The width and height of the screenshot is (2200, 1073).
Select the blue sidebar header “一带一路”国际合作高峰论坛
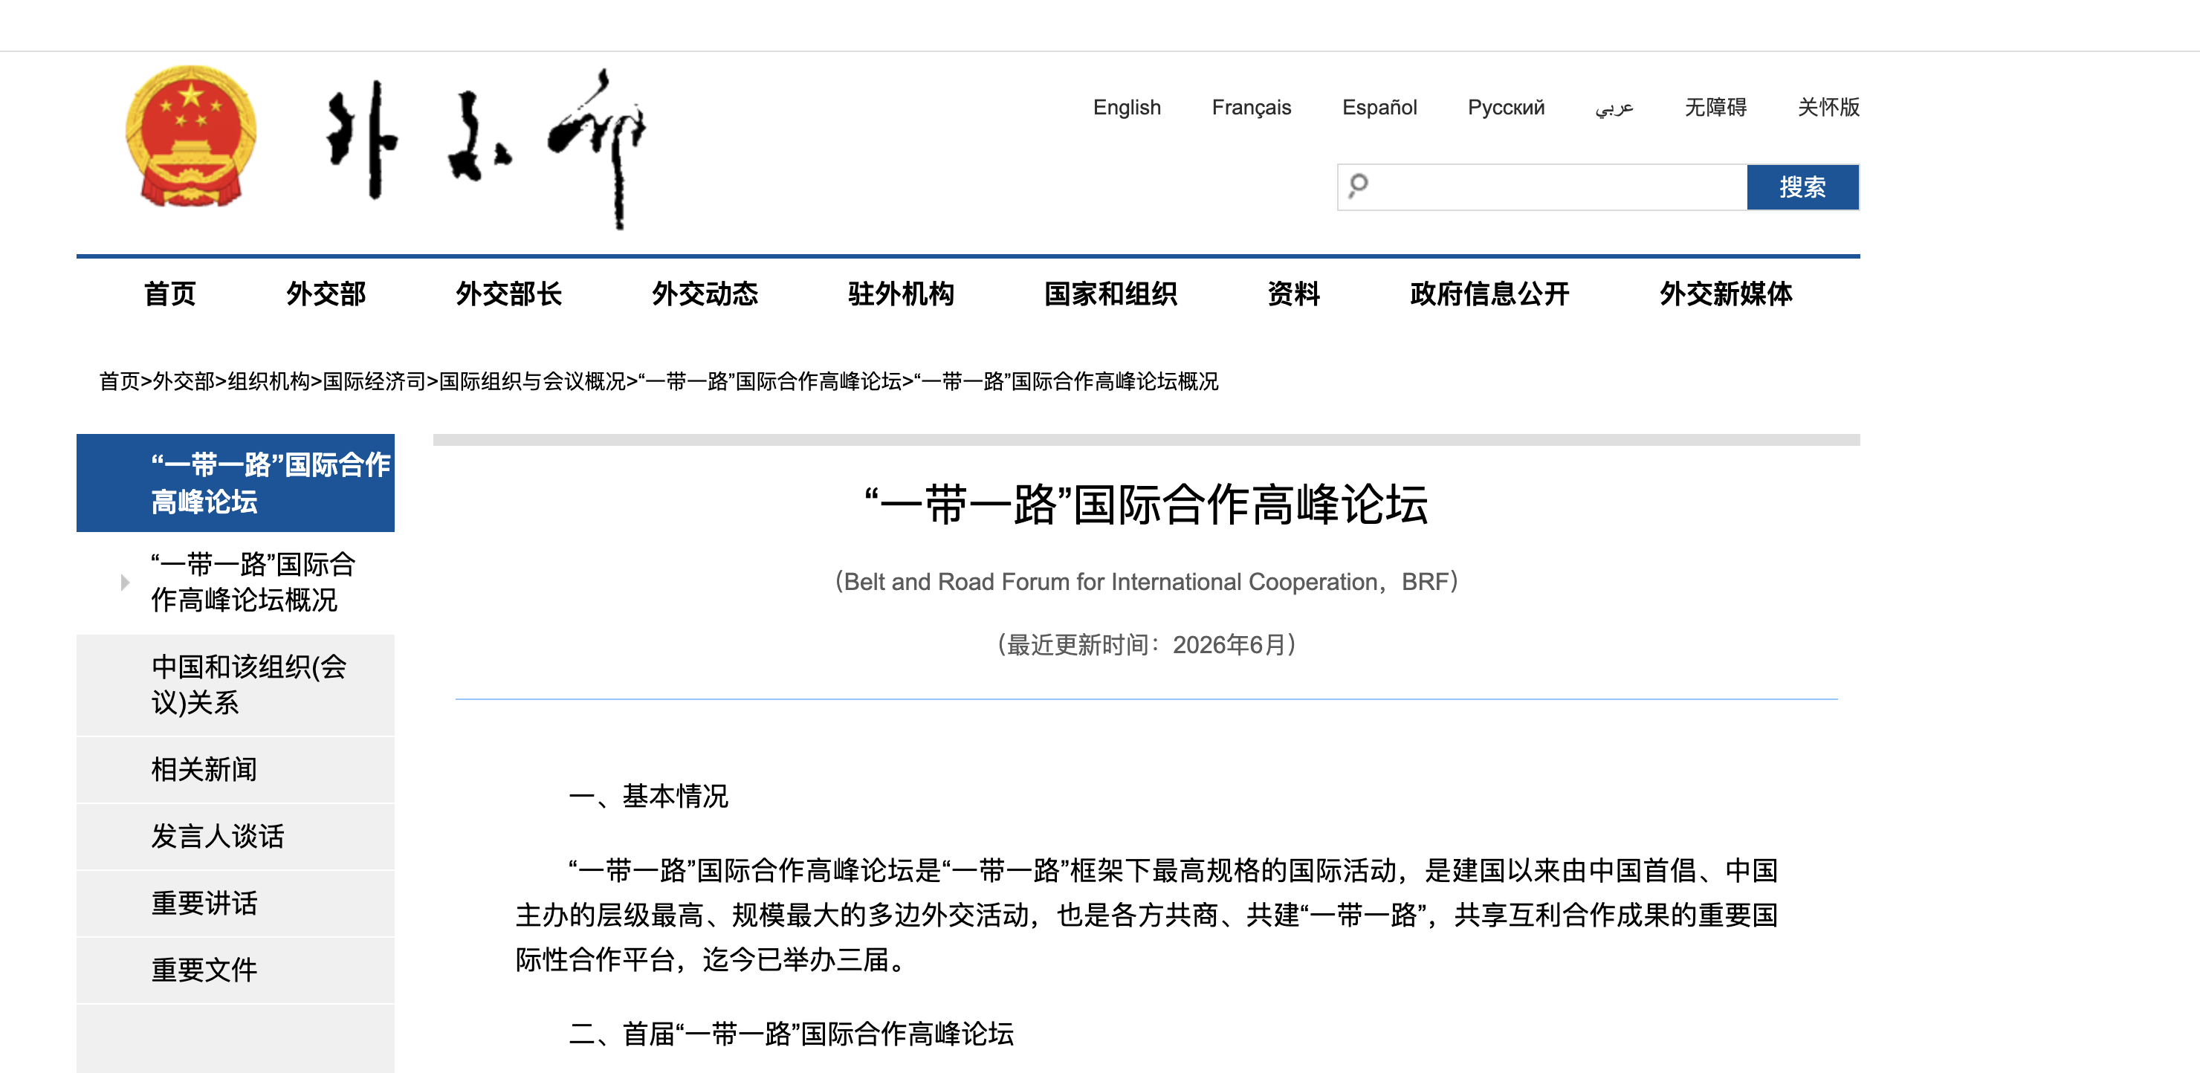point(236,483)
